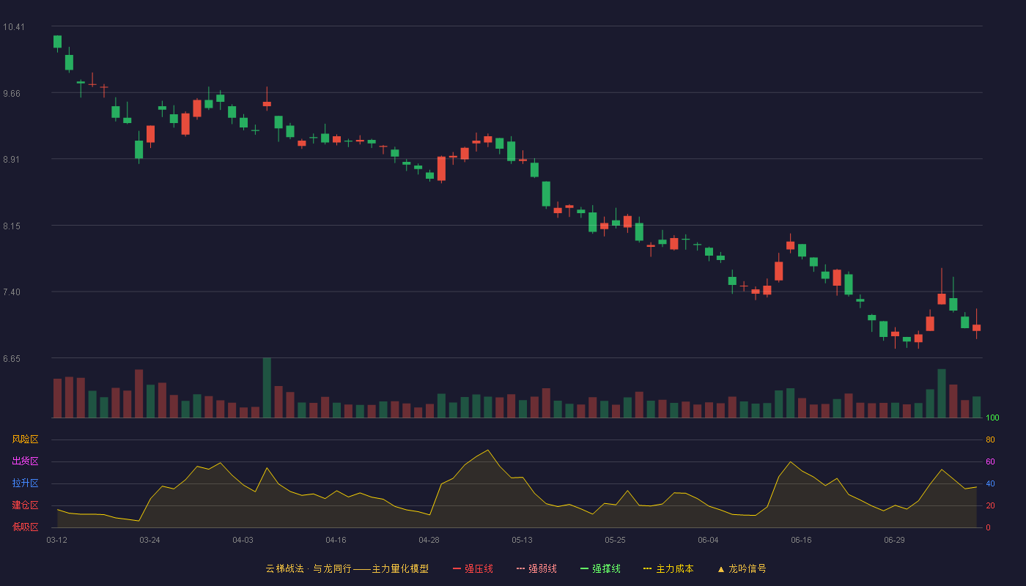Select the first candlestick above 03-12
This screenshot has height=586, width=1026.
pyautogui.click(x=57, y=43)
